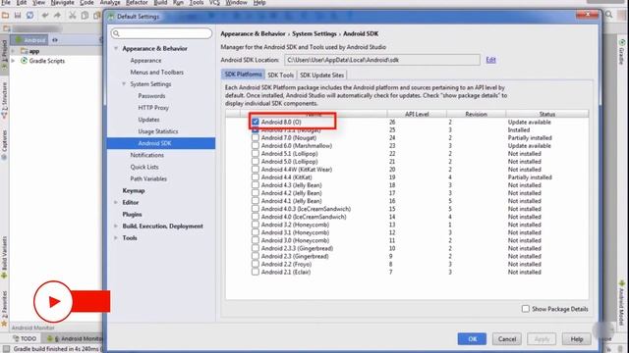Viewport: 629px width, 353px height.
Task: Click the Help button
Action: [577, 339]
